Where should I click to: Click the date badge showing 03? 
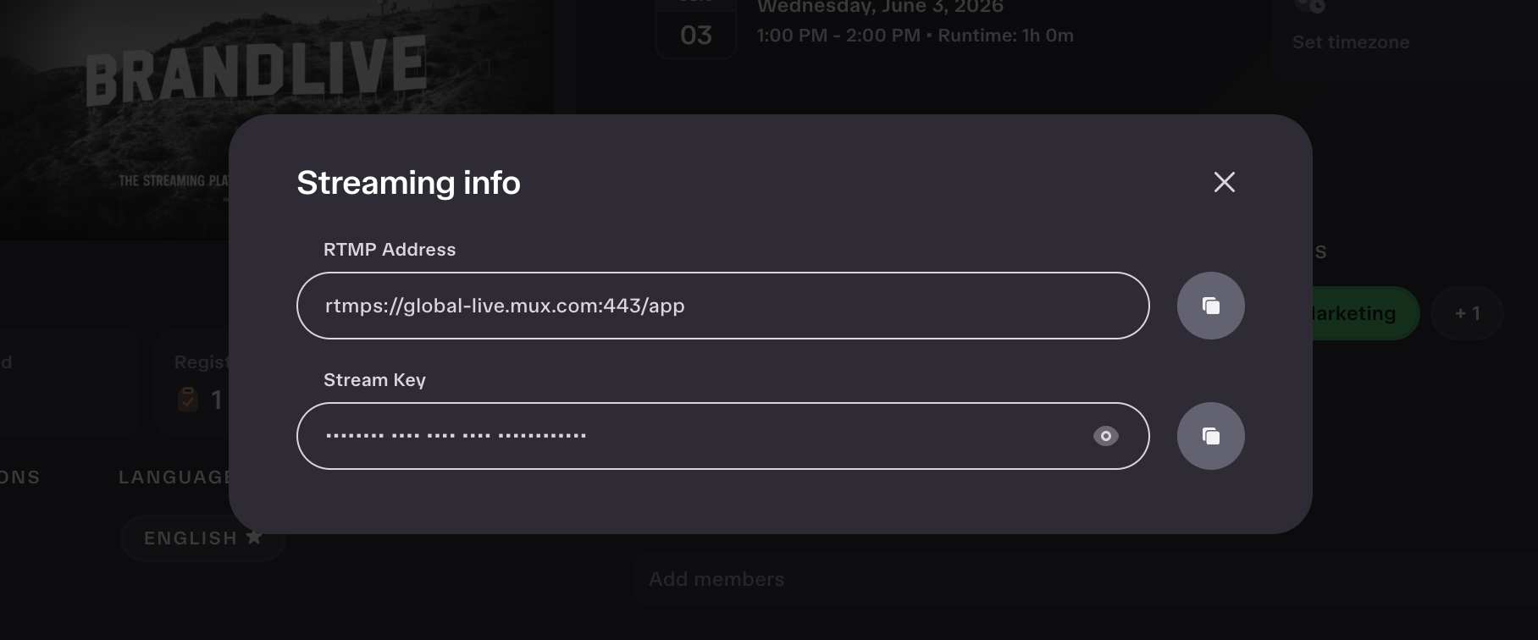coord(695,29)
